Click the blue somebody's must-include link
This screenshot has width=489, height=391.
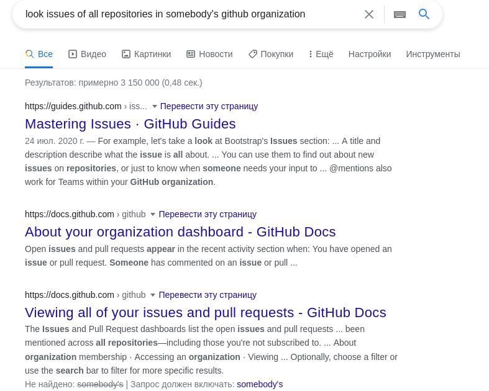click(260, 384)
